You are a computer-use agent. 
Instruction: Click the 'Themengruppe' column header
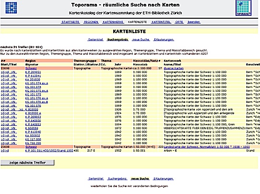pyautogui.click(x=85, y=61)
